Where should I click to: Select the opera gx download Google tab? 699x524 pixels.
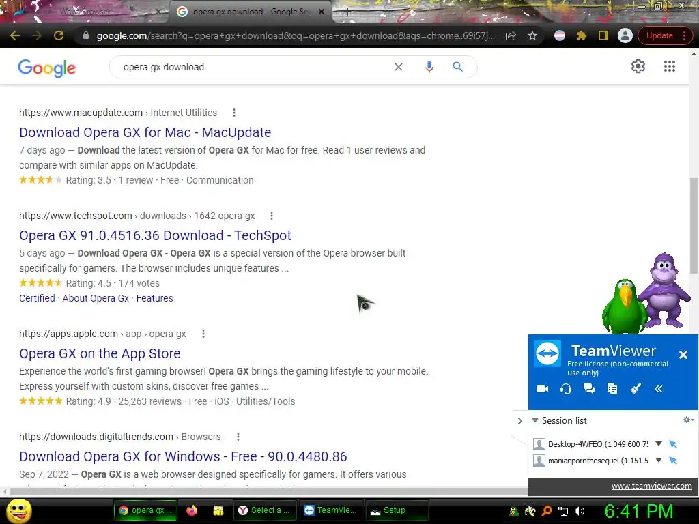point(250,12)
